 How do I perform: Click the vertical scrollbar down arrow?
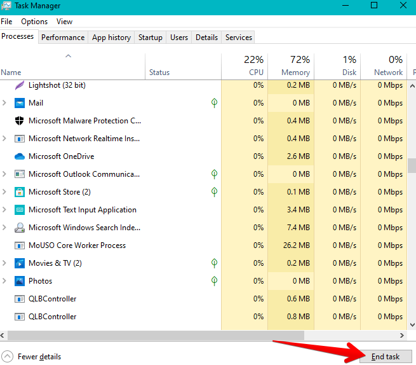point(412,325)
